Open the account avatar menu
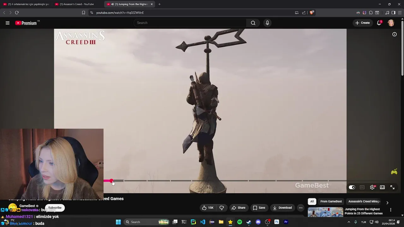 [391, 23]
